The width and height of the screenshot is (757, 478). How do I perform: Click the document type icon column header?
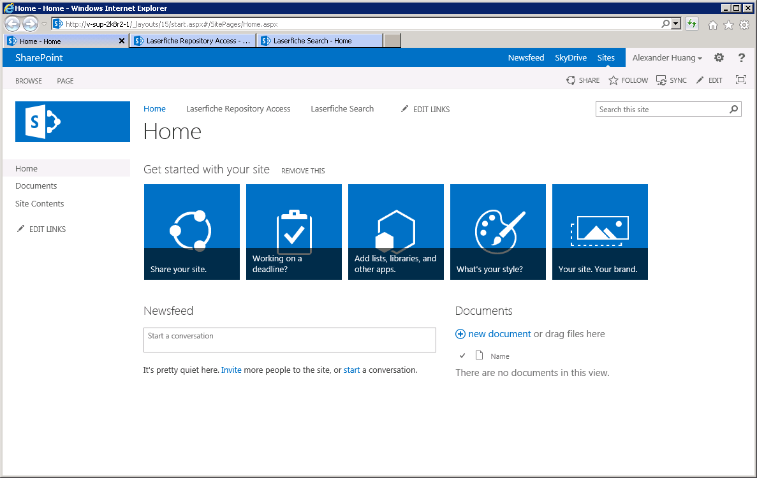479,356
